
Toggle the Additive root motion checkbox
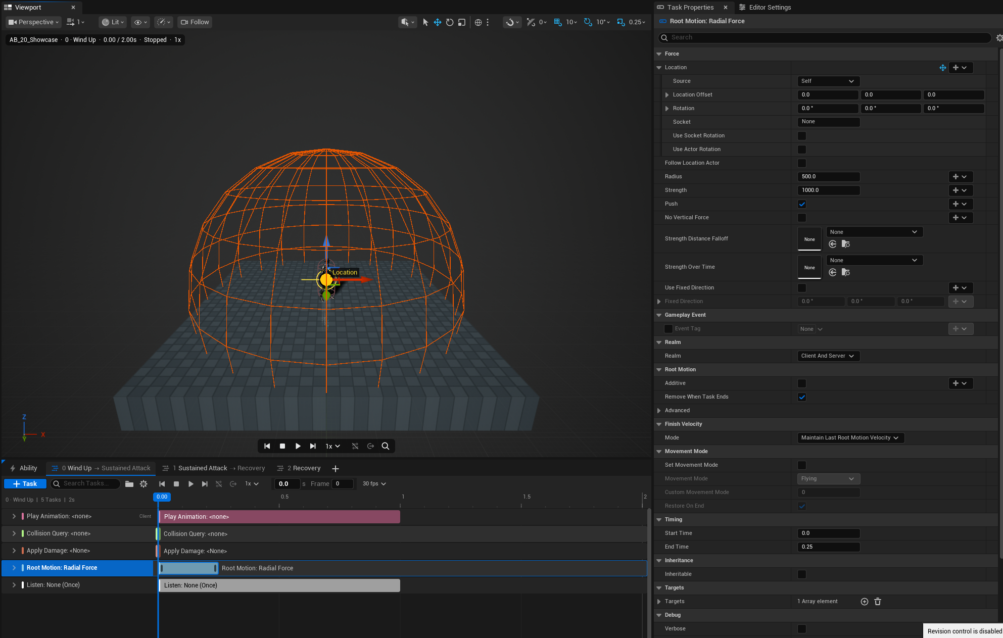tap(802, 383)
